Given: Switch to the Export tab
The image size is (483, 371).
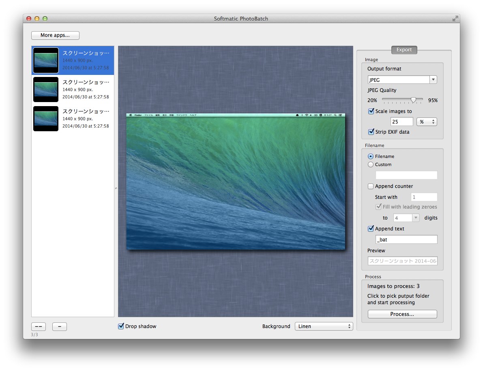Looking at the screenshot, I should [x=404, y=50].
